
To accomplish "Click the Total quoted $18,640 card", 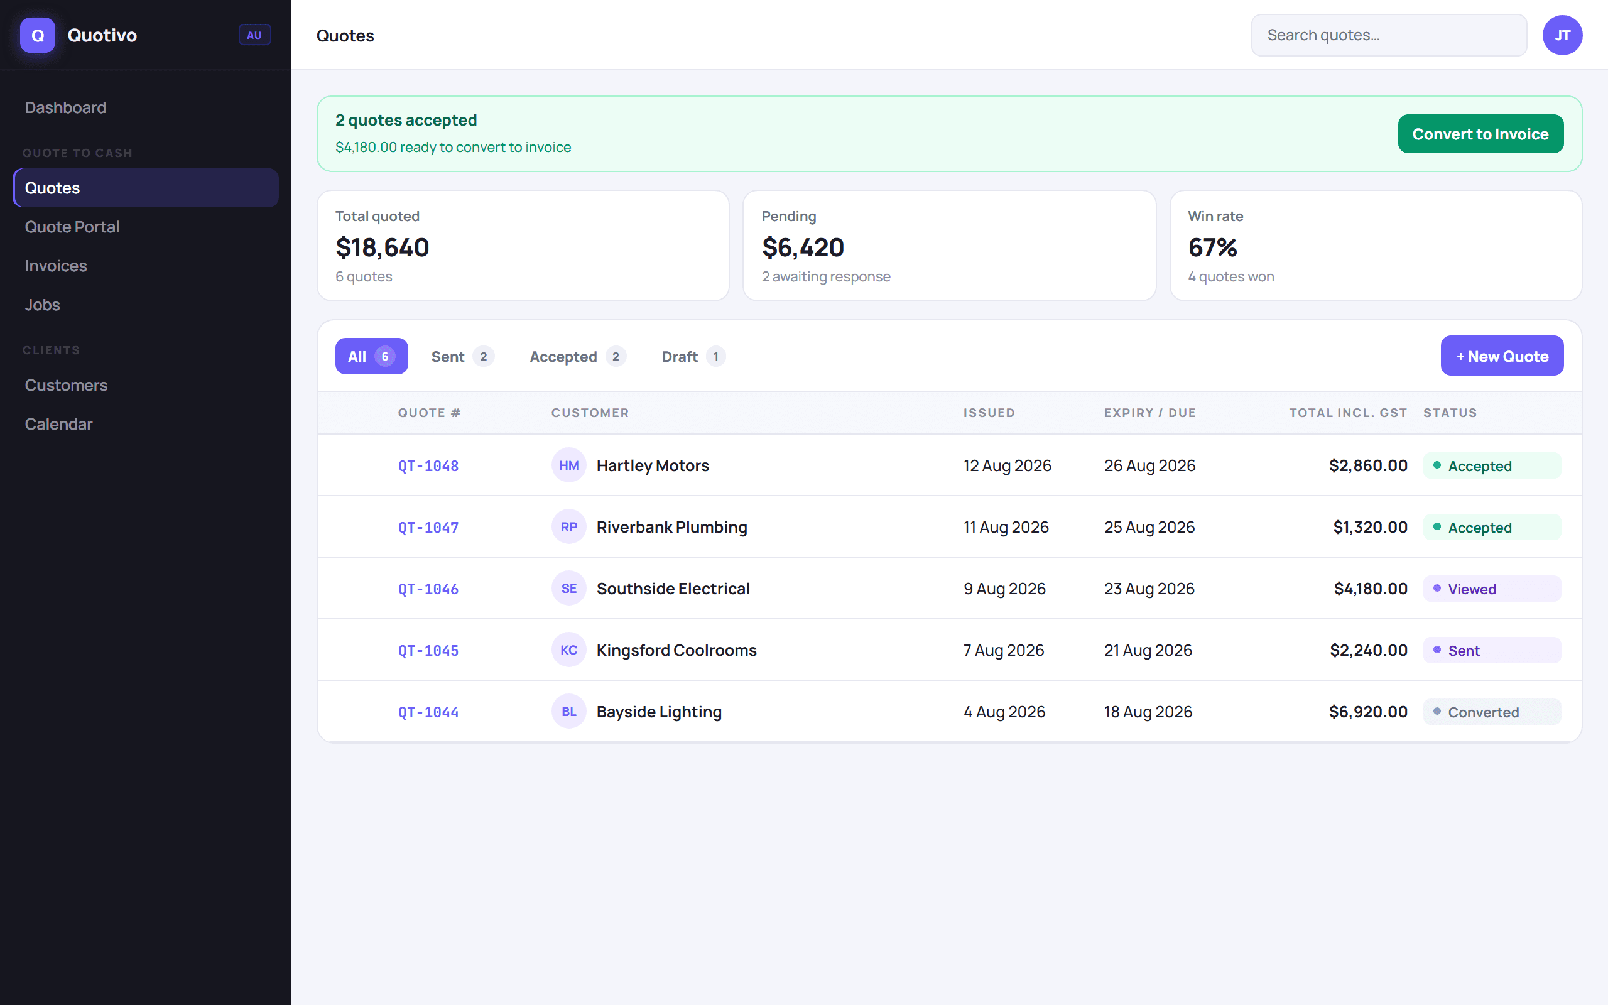I will (x=523, y=246).
